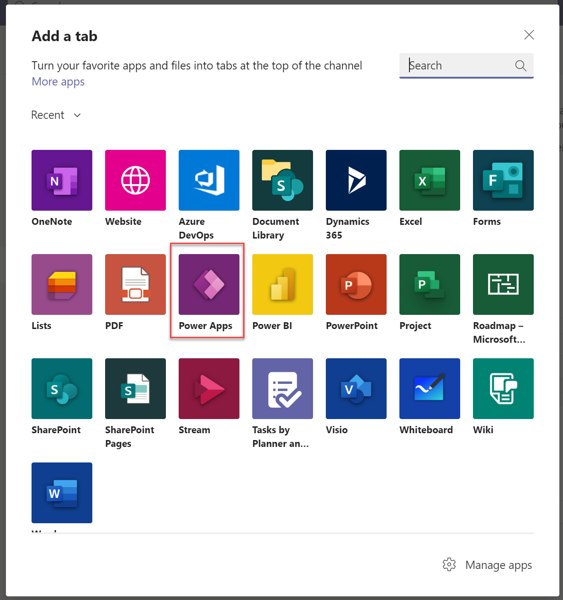Pick the Dynamics 365 tile

356,180
